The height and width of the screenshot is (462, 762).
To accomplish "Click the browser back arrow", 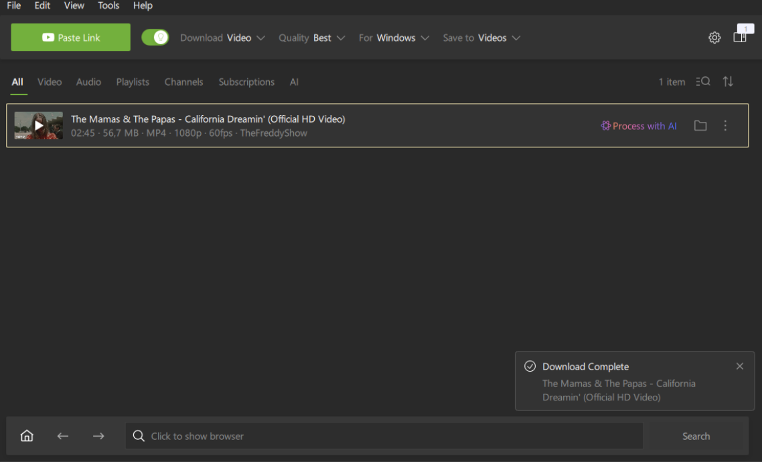I will pyautogui.click(x=63, y=437).
